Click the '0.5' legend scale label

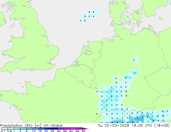(9, 131)
